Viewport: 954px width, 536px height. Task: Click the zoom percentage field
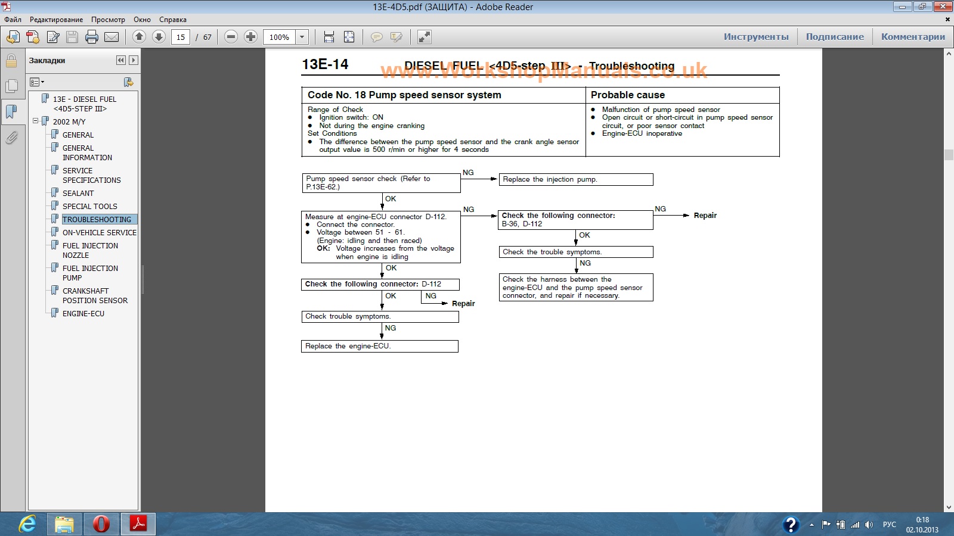point(279,37)
